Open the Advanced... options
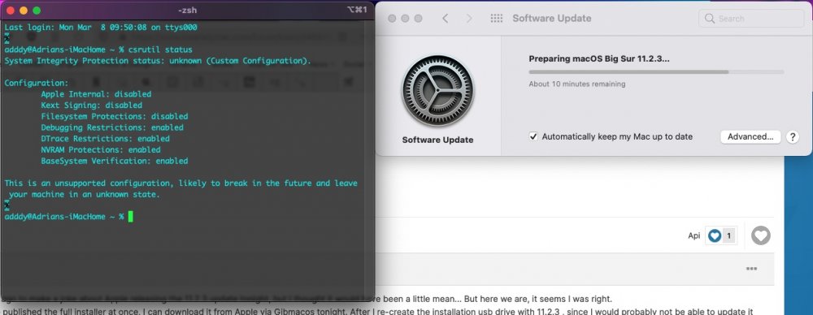This screenshot has height=315, width=813. click(x=750, y=136)
